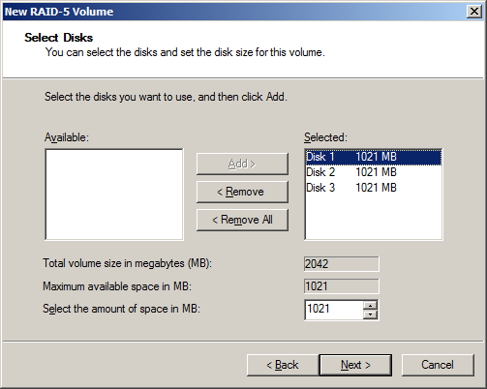Select Disk 1 in Selected list
The width and height of the screenshot is (487, 389).
374,157
